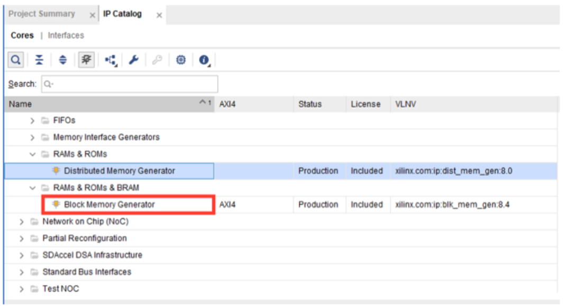Click the Expand All toolbar icon

click(x=62, y=60)
